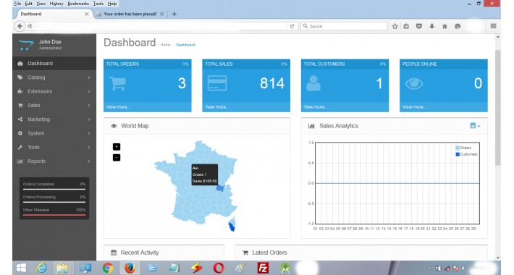Zoom in on the World Map
The height and width of the screenshot is (275, 514).
click(117, 146)
